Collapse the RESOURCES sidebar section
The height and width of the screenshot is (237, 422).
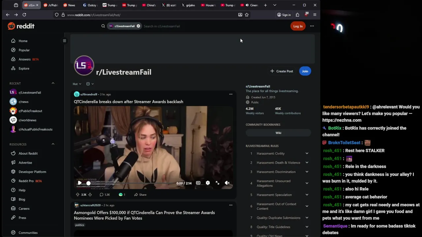pyautogui.click(x=53, y=144)
